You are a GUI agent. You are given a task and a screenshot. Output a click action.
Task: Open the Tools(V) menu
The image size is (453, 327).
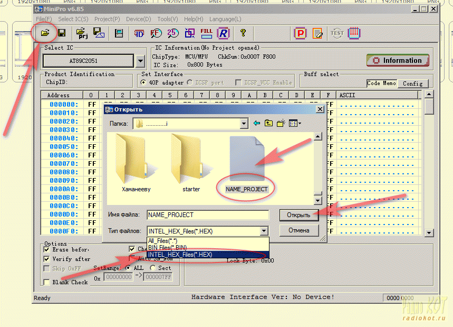[x=168, y=19]
